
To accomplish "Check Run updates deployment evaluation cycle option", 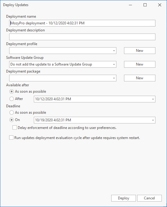I will pyautogui.click(x=11, y=137).
